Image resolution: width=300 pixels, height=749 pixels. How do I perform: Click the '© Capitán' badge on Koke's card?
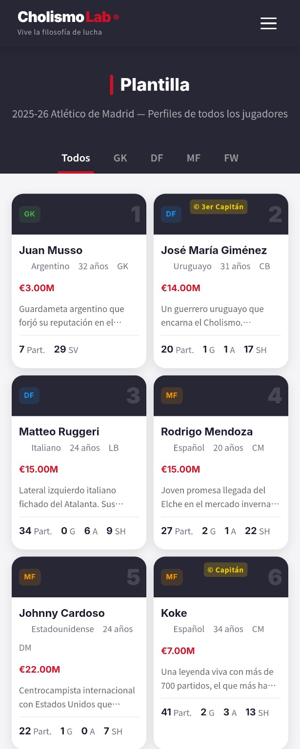pyautogui.click(x=225, y=570)
